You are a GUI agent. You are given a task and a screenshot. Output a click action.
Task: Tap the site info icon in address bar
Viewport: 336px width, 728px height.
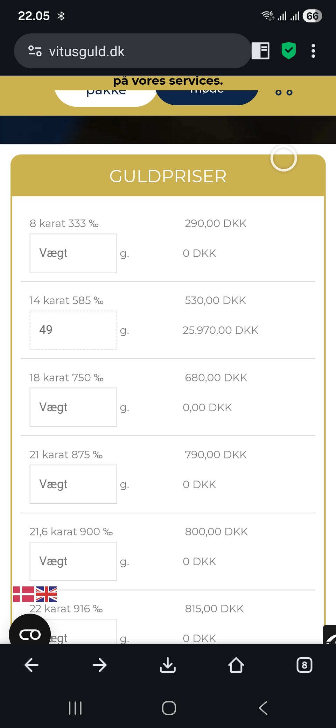35,51
